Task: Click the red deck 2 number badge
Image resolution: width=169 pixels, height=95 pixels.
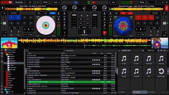Action: pyautogui.click(x=167, y=8)
